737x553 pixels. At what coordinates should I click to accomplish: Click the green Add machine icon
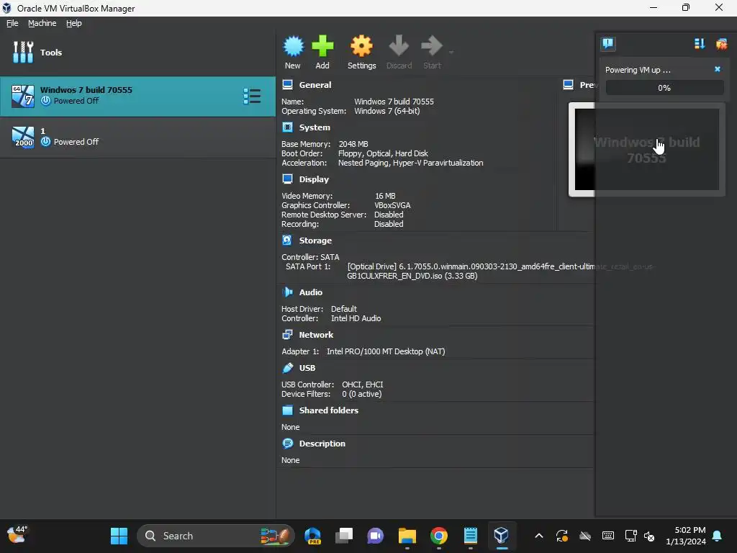(322, 46)
